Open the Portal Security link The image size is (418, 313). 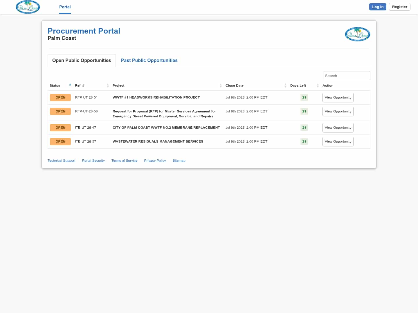click(93, 161)
